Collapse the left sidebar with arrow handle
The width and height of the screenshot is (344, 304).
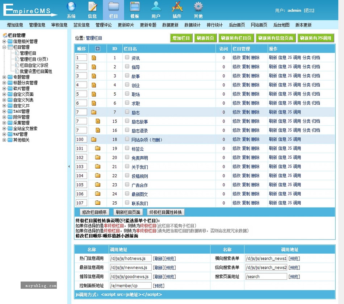[69, 167]
